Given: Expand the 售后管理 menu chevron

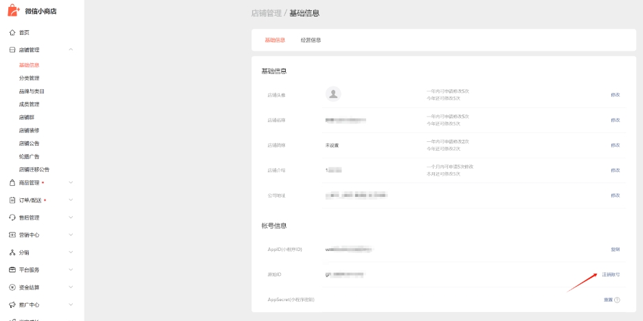Looking at the screenshot, I should pyautogui.click(x=71, y=217).
